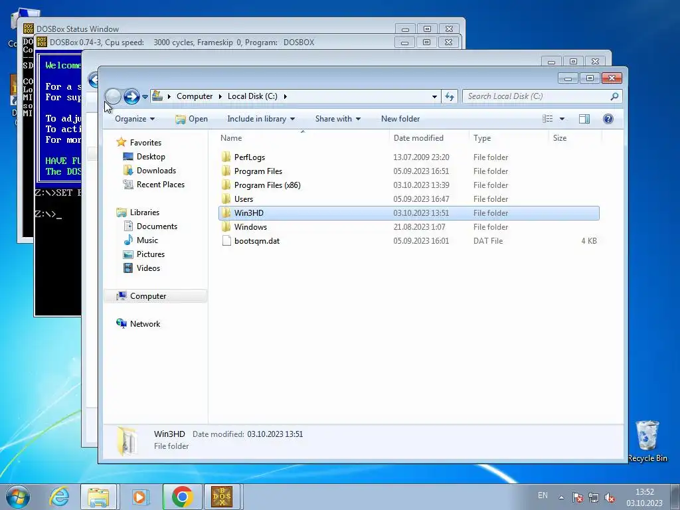
Task: Open recent pages dropdown next to Forward
Action: [145, 97]
